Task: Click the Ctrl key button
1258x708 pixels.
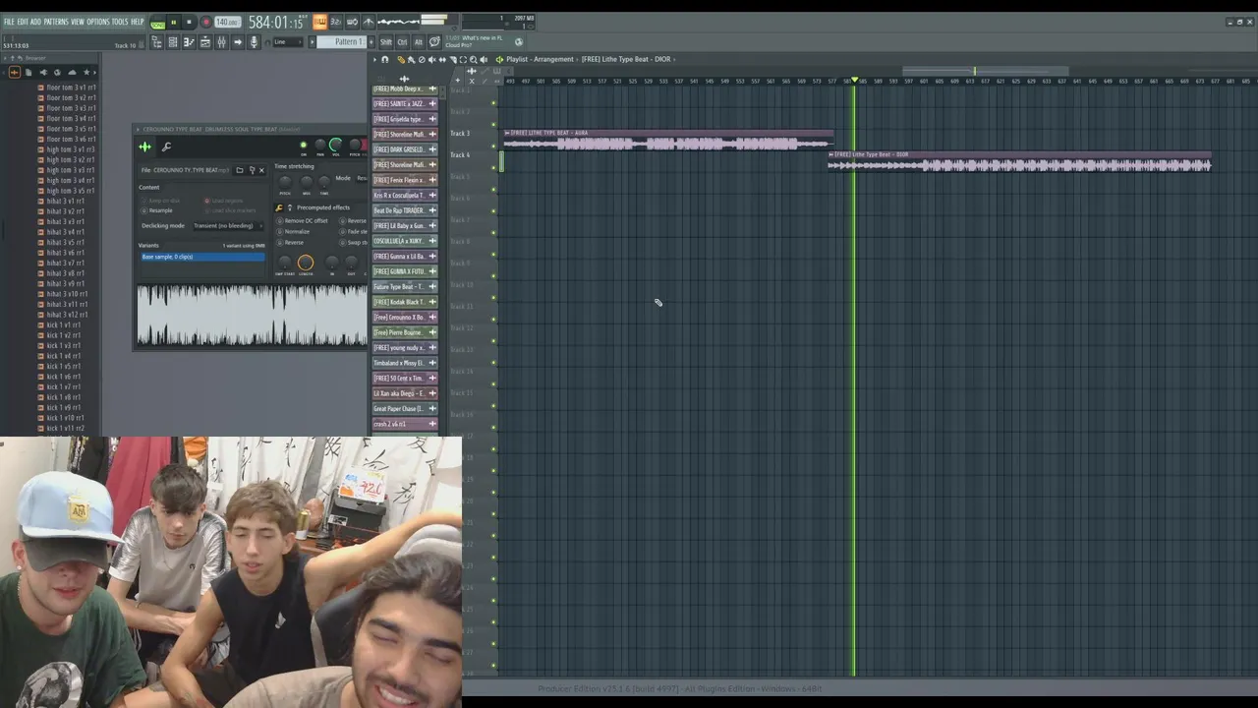Action: point(402,42)
